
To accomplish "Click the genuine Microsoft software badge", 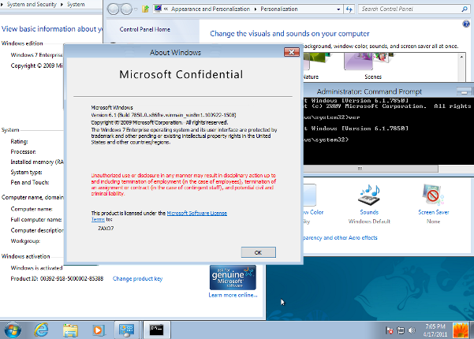I will [233, 278].
